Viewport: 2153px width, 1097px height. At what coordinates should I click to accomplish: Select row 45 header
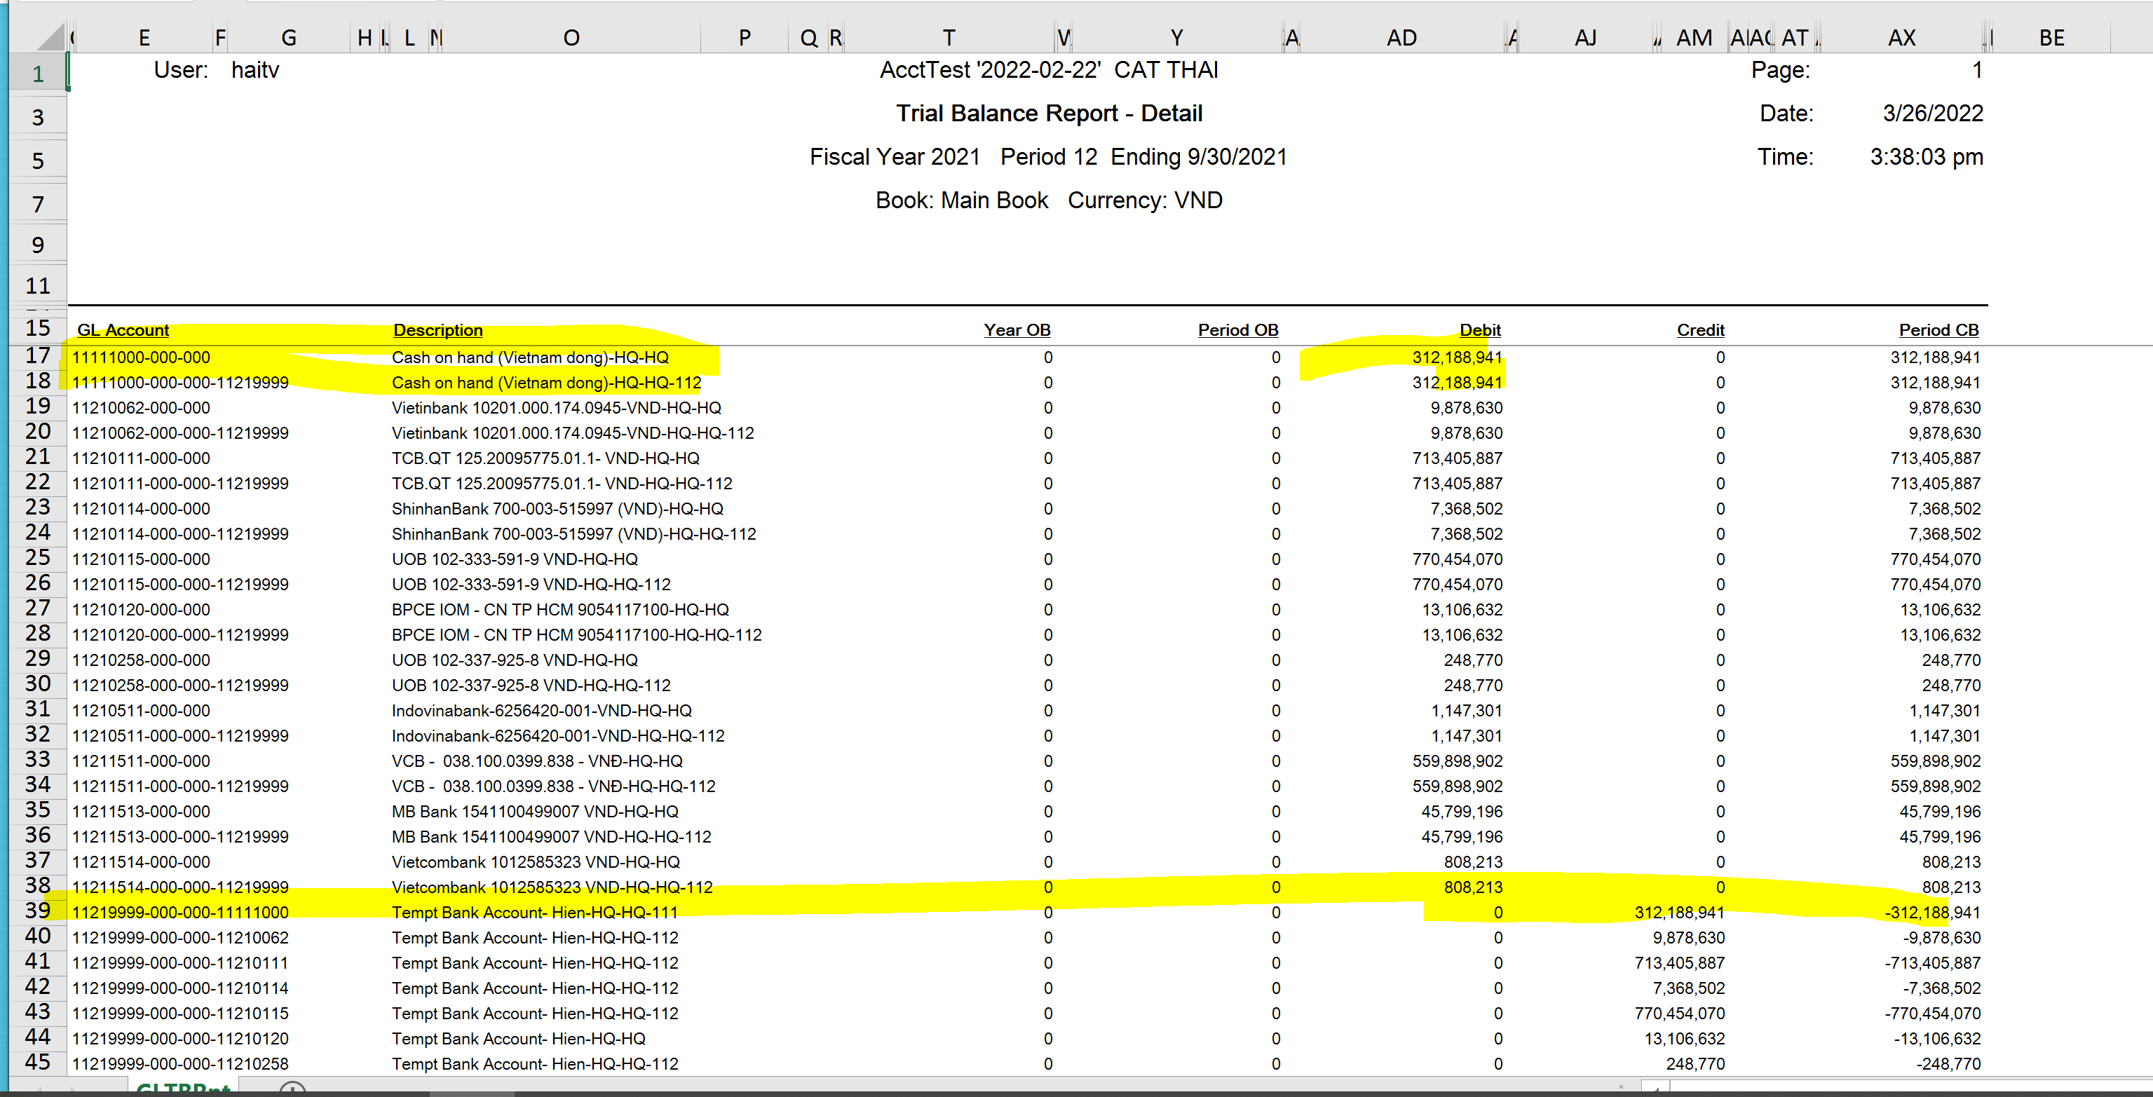(38, 1062)
